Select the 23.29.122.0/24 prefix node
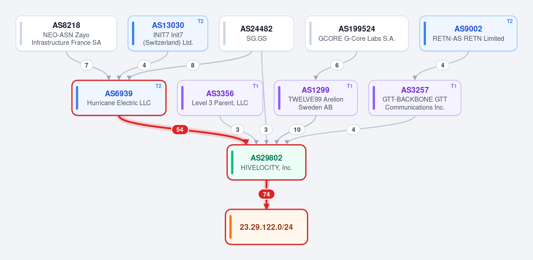 tap(266, 227)
